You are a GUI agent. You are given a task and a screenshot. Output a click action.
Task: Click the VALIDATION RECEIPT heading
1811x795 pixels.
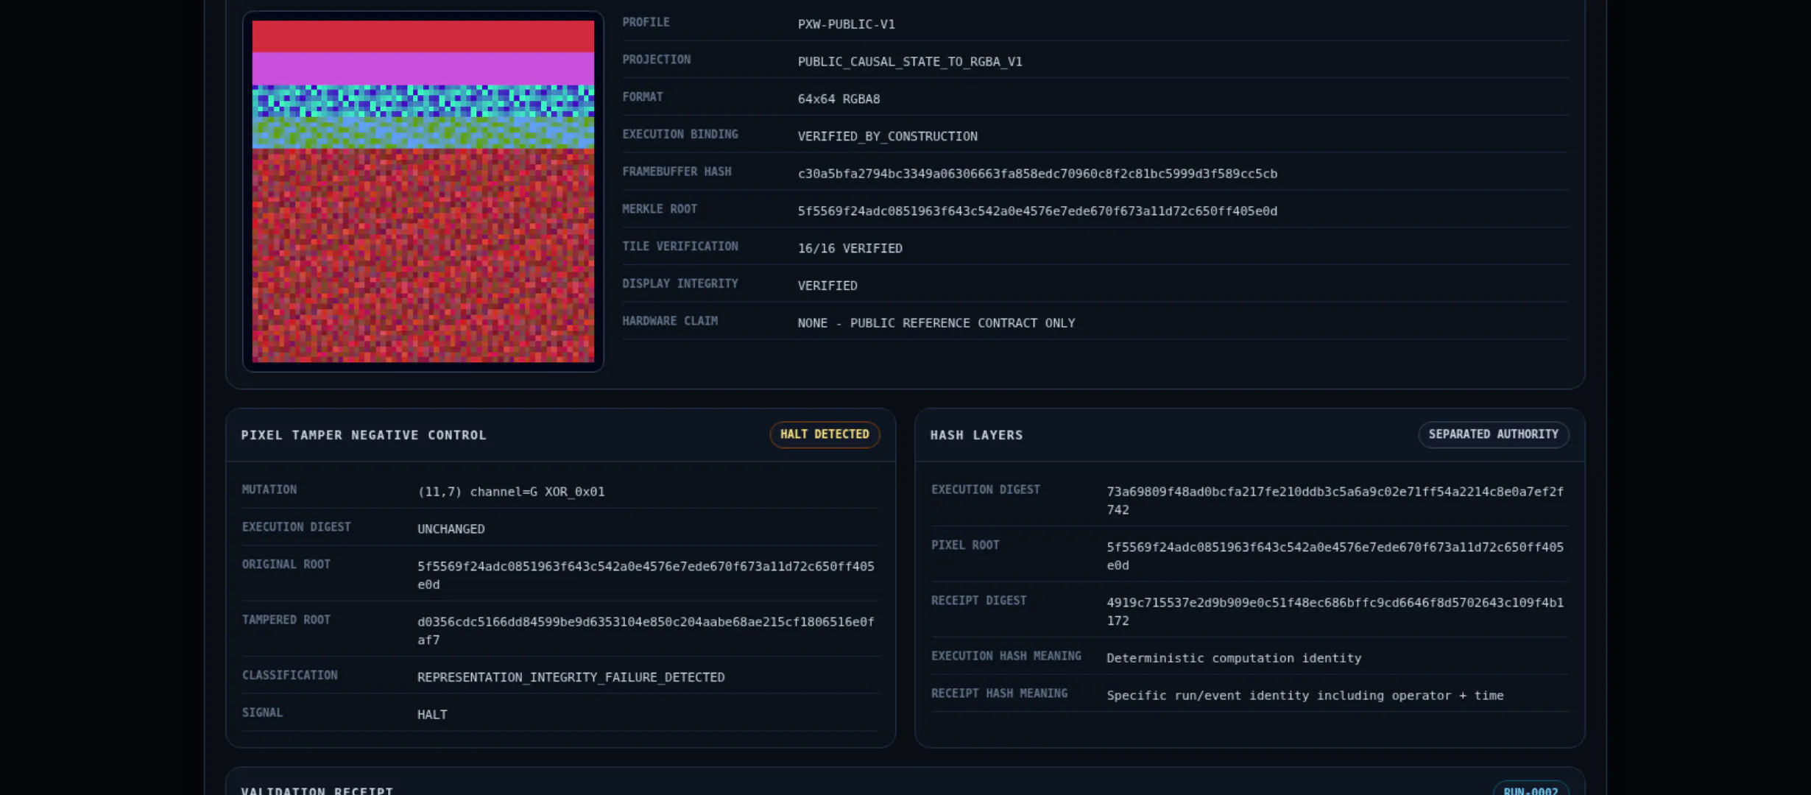pos(317,791)
